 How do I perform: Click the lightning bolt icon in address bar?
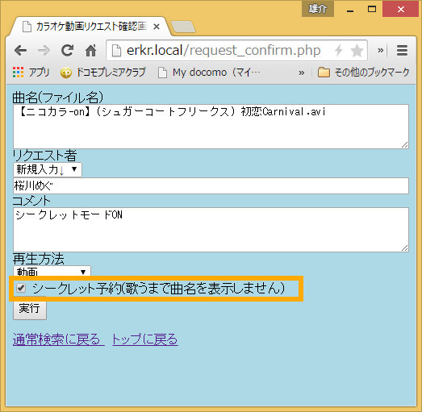[338, 50]
